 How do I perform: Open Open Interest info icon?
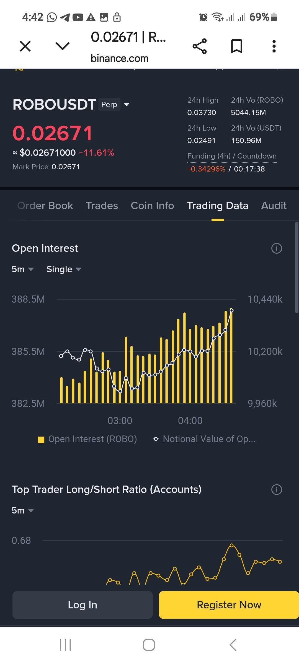(x=277, y=248)
